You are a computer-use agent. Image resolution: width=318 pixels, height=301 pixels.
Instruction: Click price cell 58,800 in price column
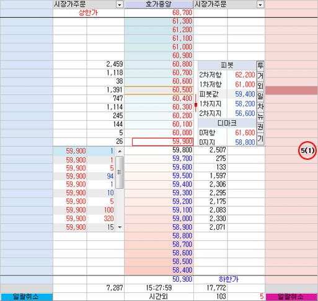pos(159,236)
